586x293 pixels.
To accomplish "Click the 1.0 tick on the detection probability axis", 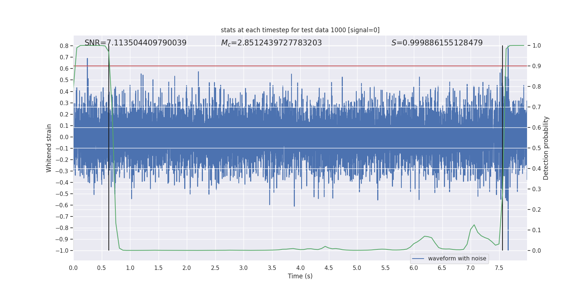I will click(x=537, y=46).
